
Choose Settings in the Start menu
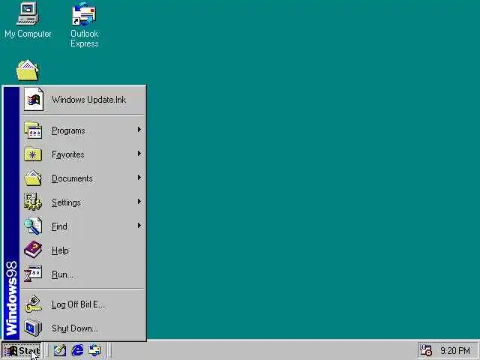(x=83, y=202)
